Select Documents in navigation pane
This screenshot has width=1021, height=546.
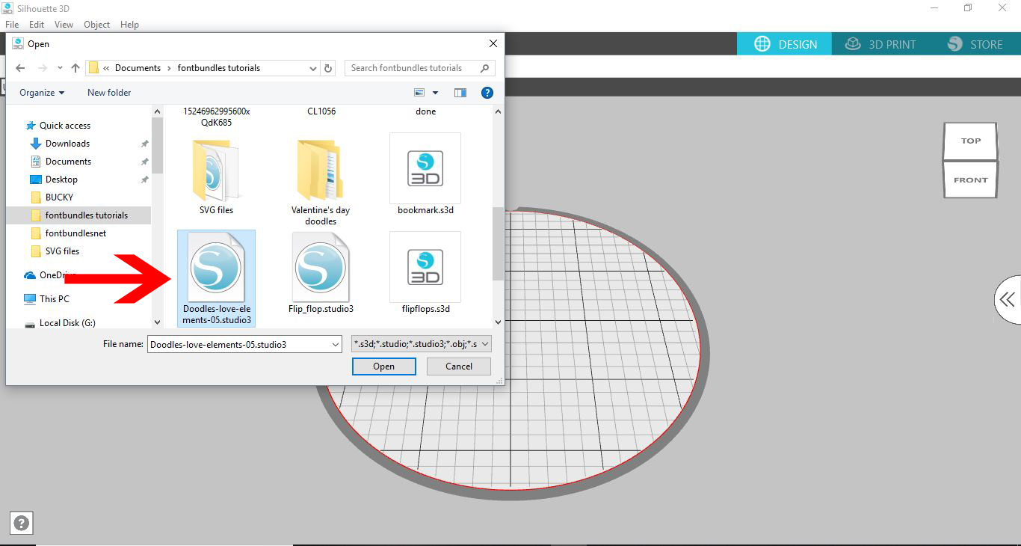point(61,162)
